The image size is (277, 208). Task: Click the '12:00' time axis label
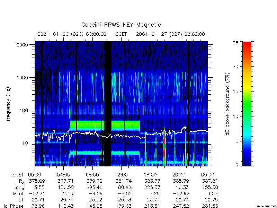[121, 175]
